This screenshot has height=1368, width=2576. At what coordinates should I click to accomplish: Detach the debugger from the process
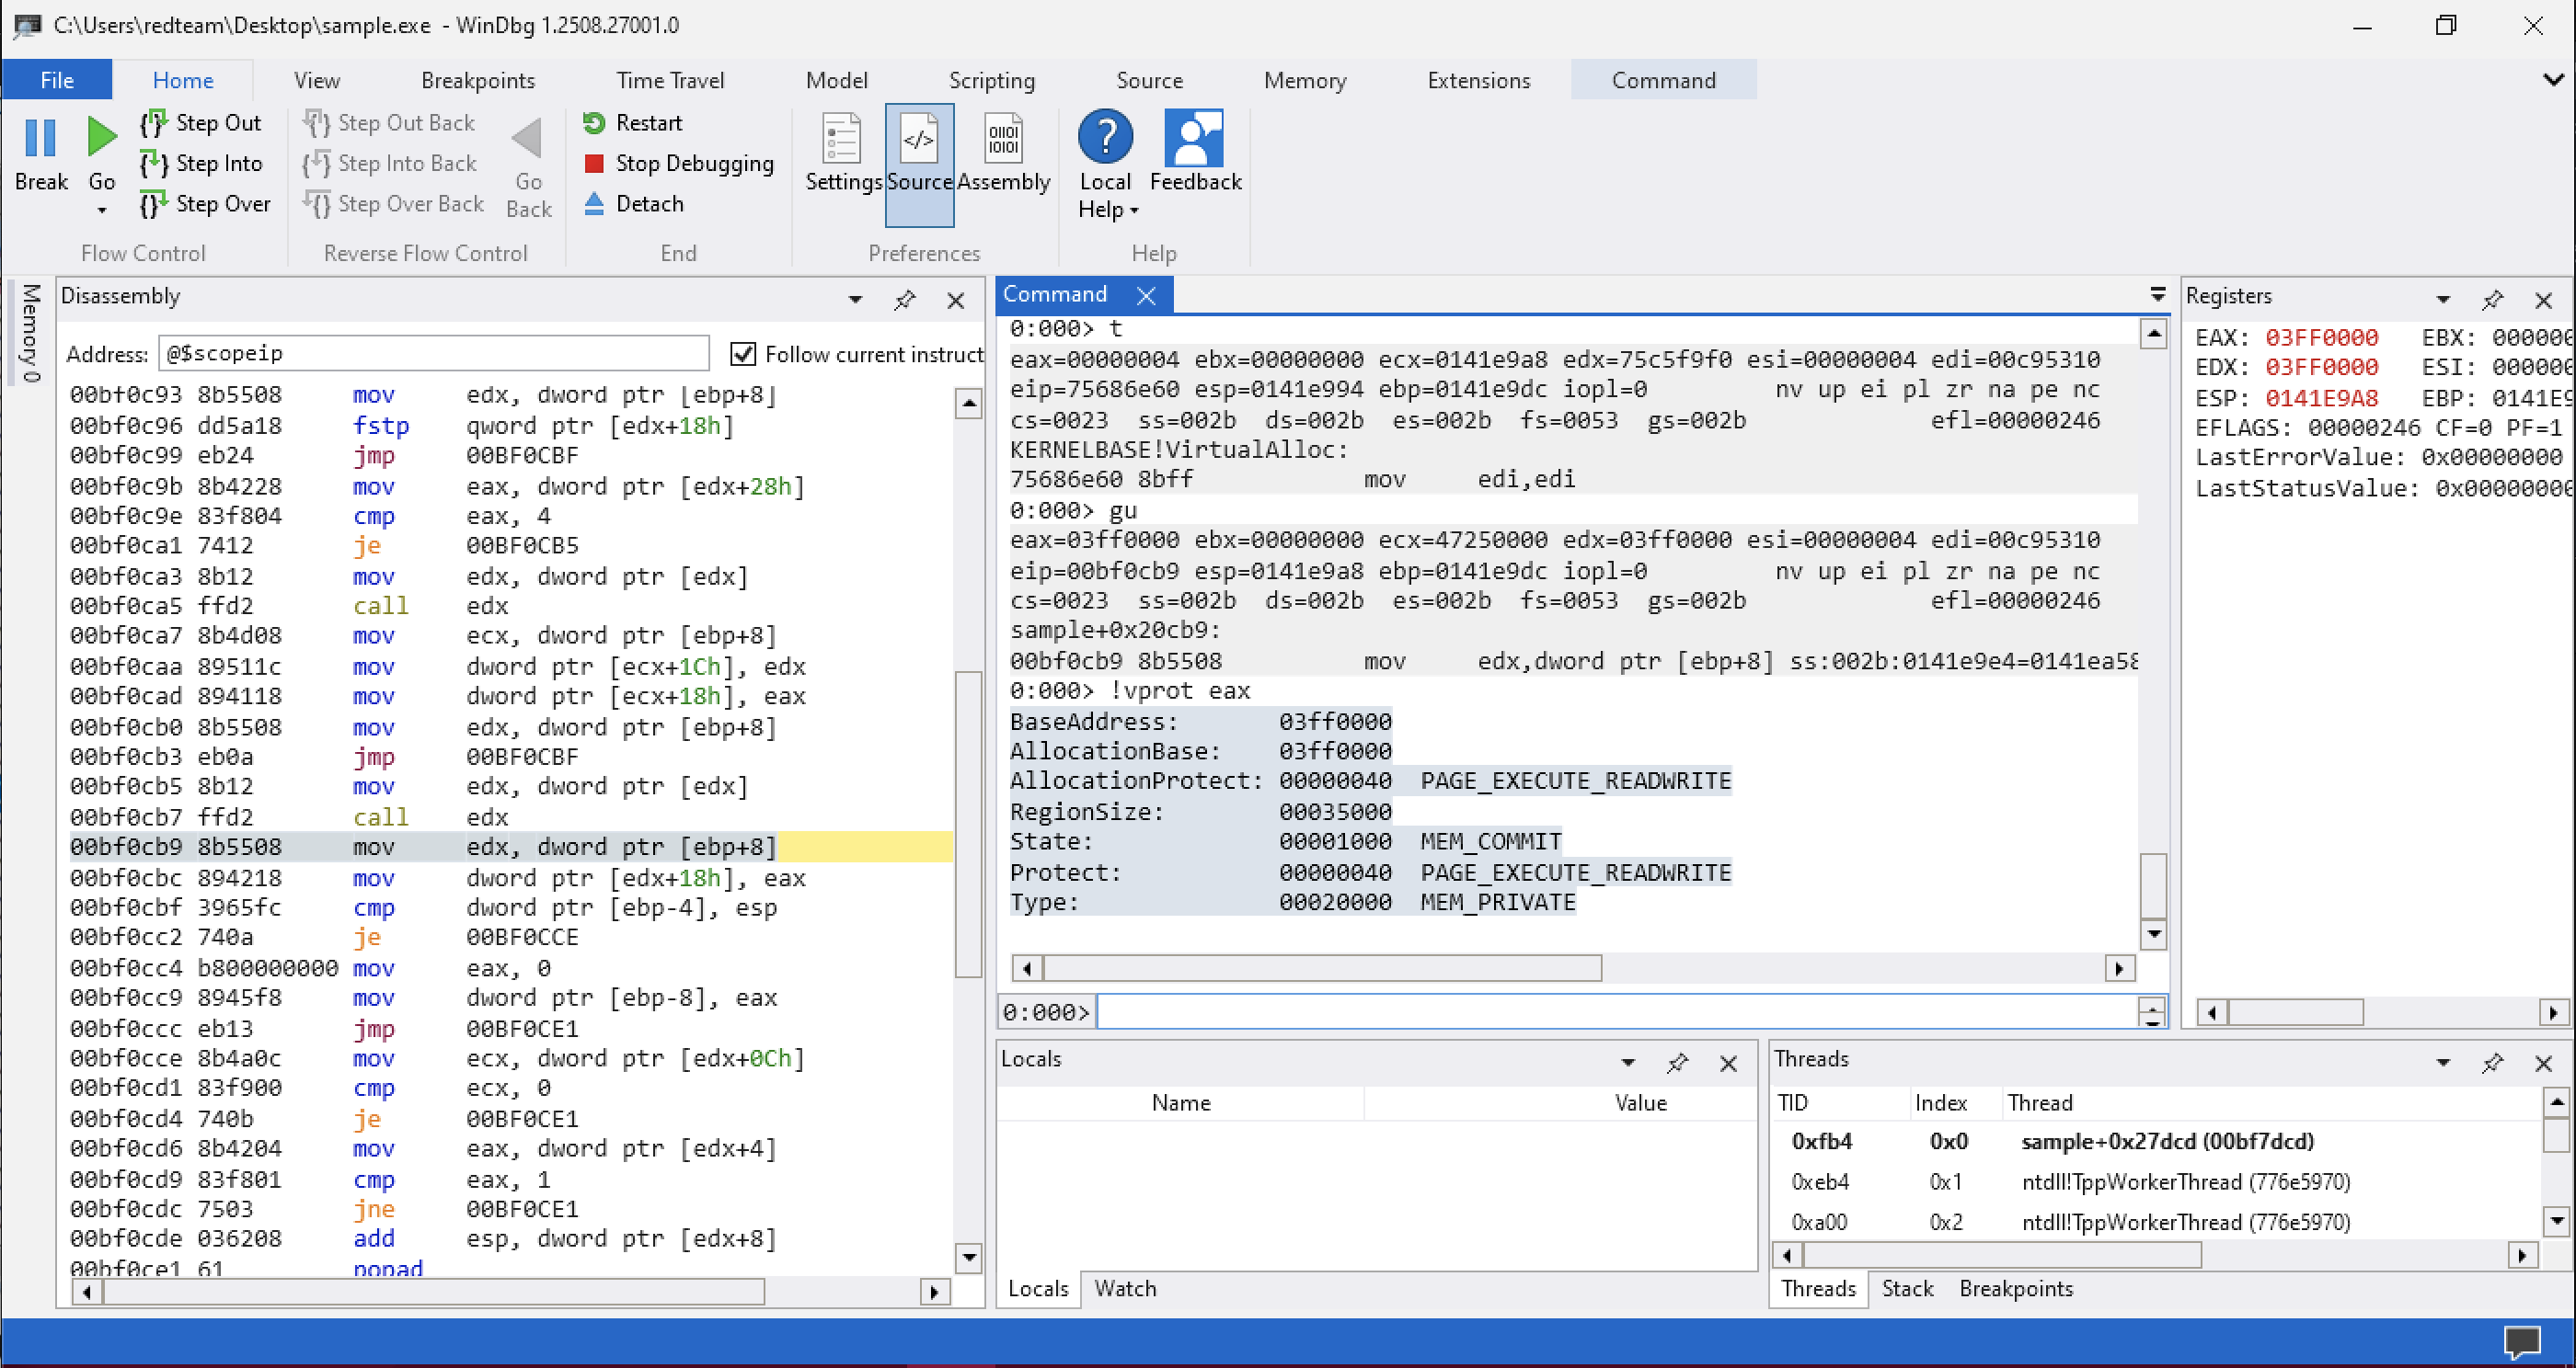[x=634, y=204]
